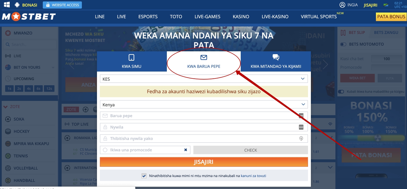Screen dimensions: 407x189
Task: Click the BET SLIP ticket icon
Action: click(343, 32)
